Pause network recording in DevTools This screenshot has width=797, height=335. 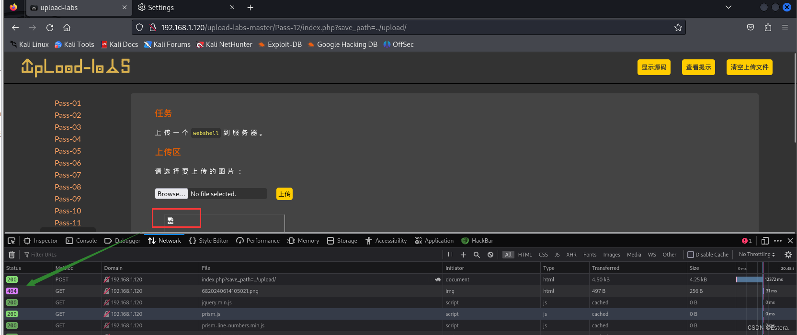[450, 255]
